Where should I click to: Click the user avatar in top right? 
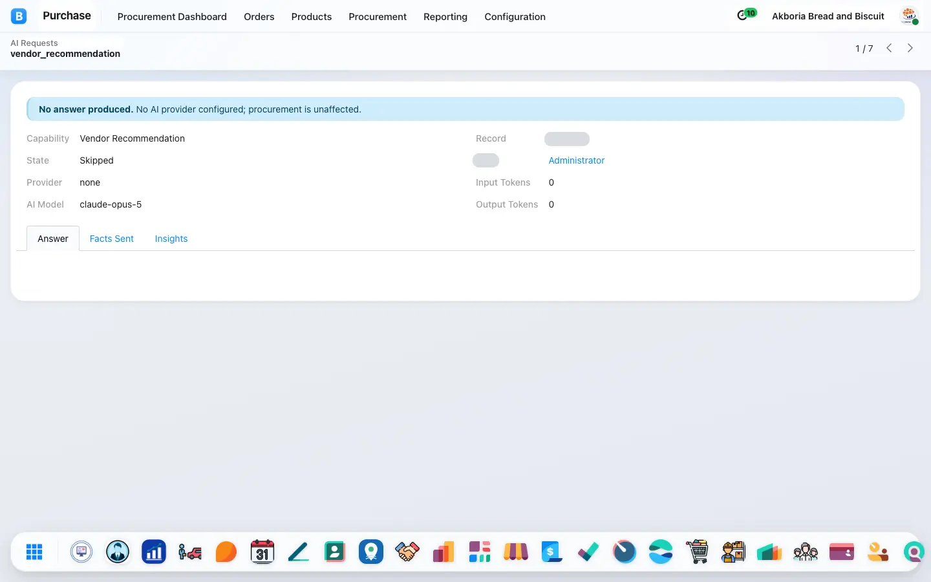coord(909,16)
